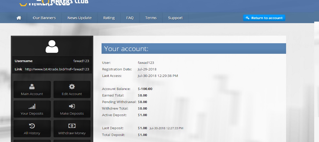The height and width of the screenshot is (142, 319).
Task: Open the Our Banners menu item
Action: (x=44, y=18)
